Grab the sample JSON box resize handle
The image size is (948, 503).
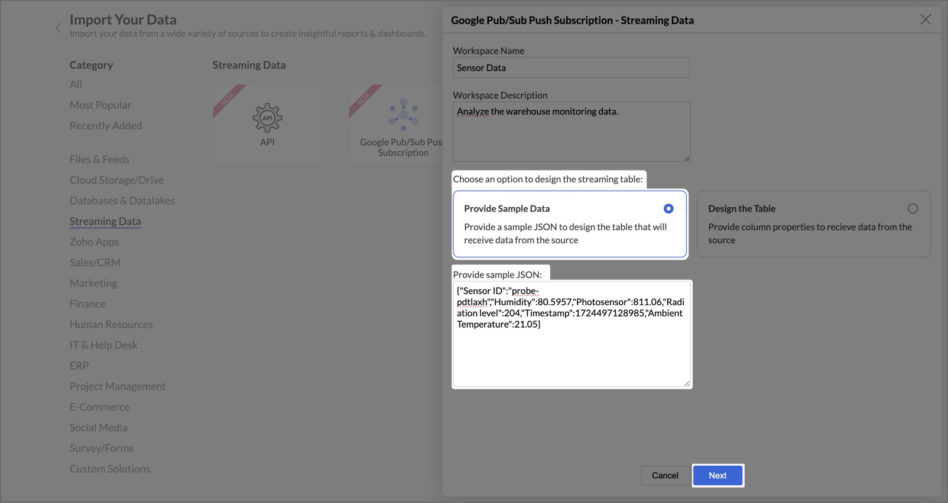pyautogui.click(x=687, y=384)
